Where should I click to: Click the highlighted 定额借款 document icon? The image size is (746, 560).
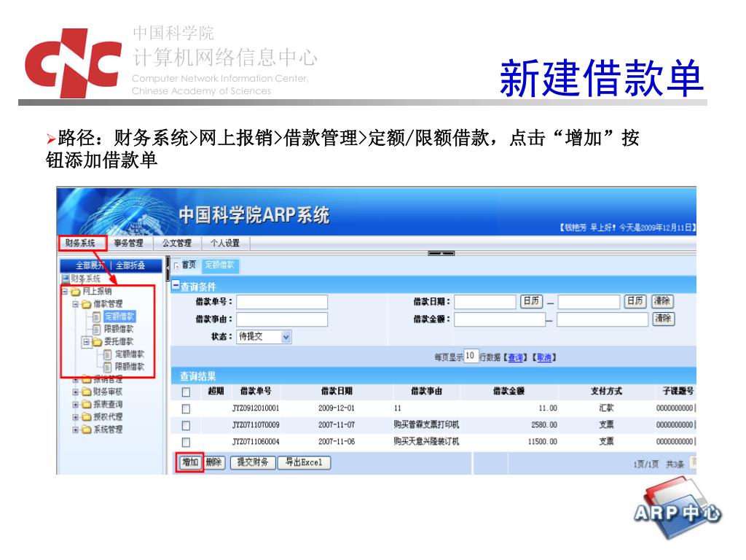pos(97,316)
